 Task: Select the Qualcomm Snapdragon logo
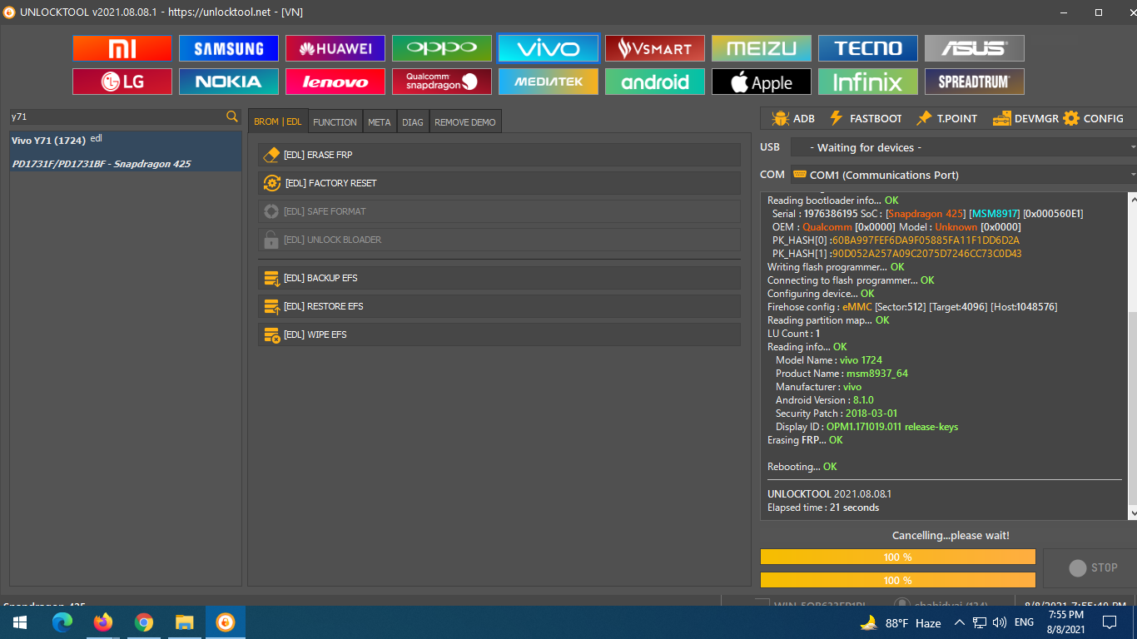(442, 82)
